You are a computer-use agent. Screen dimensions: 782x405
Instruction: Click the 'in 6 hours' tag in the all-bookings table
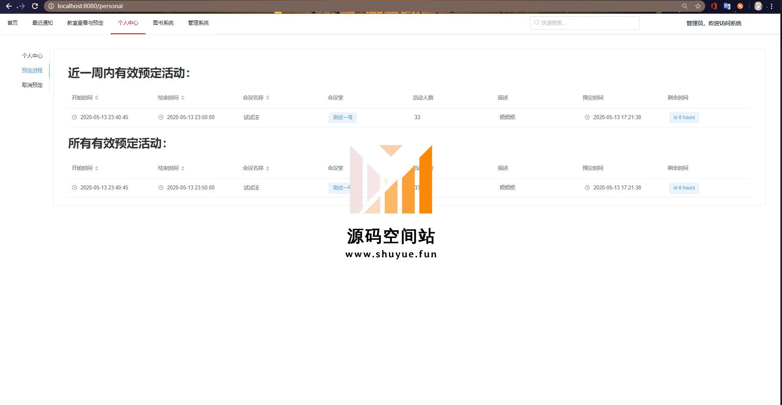click(684, 188)
